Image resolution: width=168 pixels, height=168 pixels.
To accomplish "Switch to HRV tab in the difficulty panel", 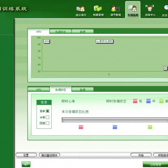I will tap(39, 90).
